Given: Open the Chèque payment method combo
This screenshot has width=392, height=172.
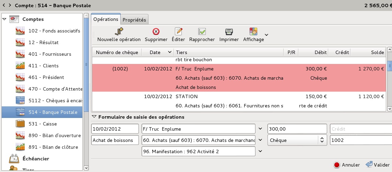Looking at the screenshot, I should click(297, 140).
